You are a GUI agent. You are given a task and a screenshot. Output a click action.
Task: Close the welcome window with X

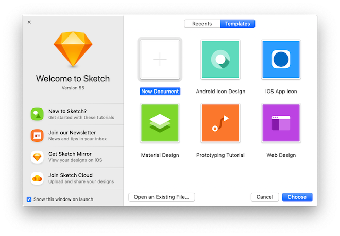(x=29, y=22)
